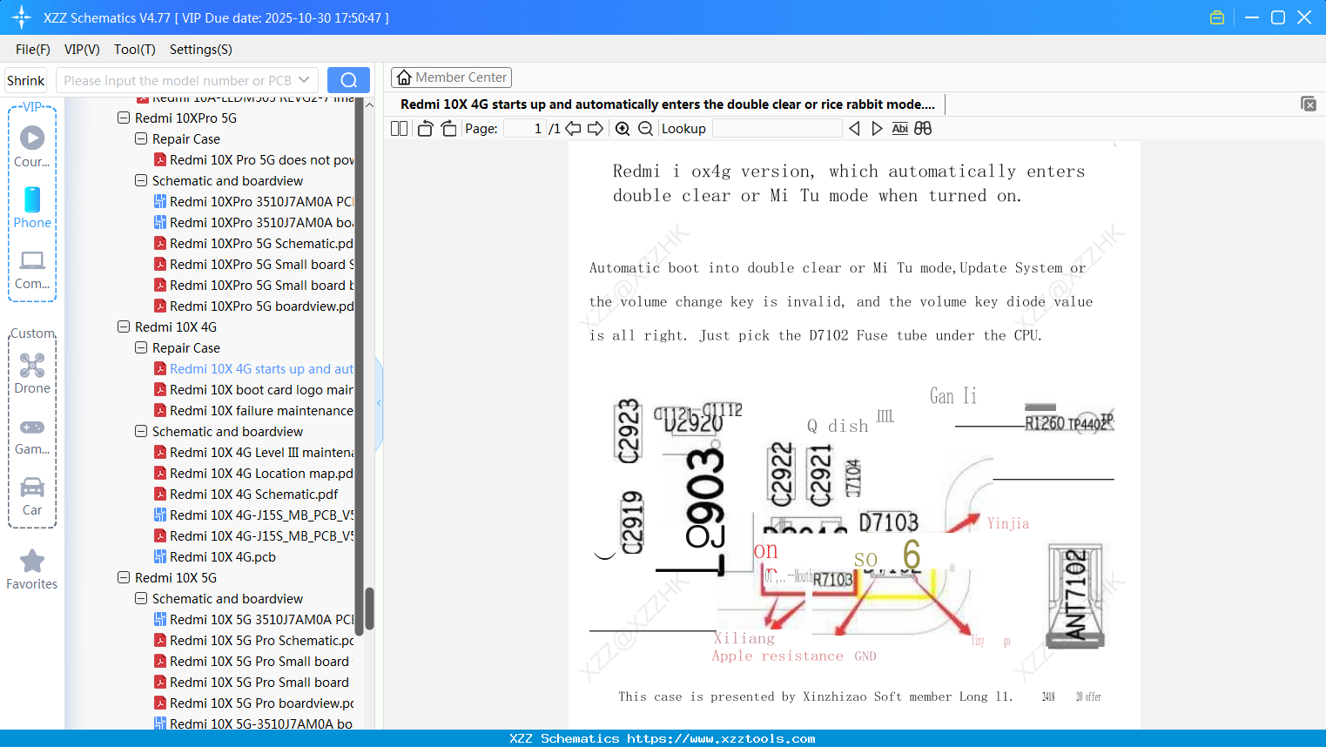Switch to two-page view mode

398,128
